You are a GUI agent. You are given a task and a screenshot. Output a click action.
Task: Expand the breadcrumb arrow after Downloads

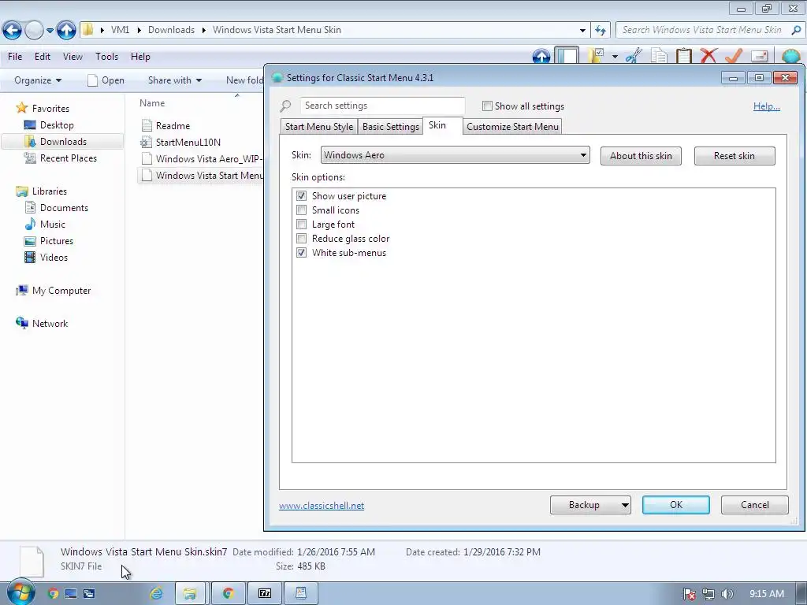click(204, 31)
